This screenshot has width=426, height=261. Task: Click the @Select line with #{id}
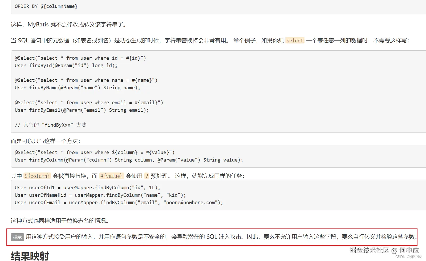[80, 58]
